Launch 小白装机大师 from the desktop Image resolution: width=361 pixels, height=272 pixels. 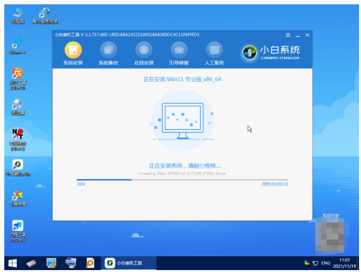(x=18, y=168)
